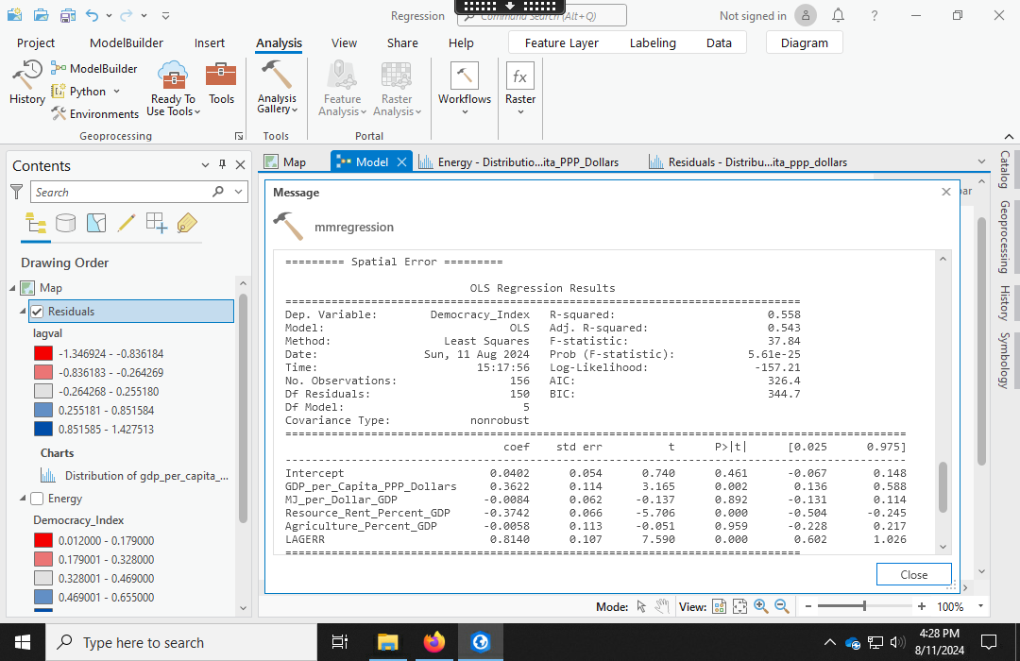The height and width of the screenshot is (661, 1020).
Task: Select the Model tab above the view
Action: pos(370,161)
